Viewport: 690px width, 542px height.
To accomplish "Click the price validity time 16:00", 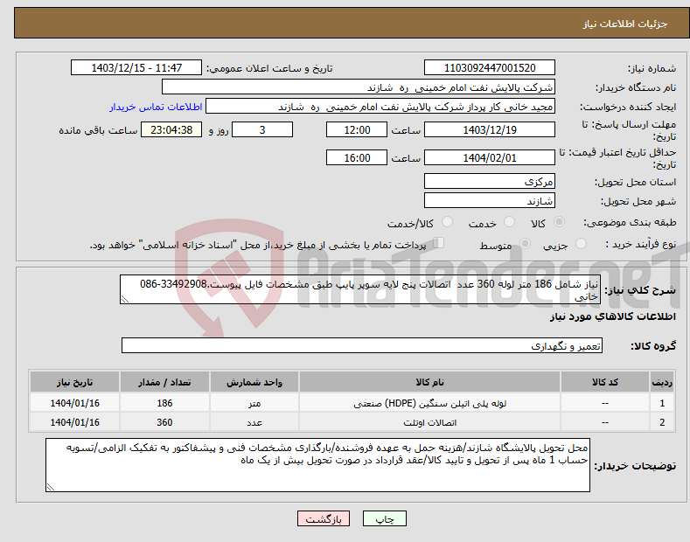I will [357, 157].
